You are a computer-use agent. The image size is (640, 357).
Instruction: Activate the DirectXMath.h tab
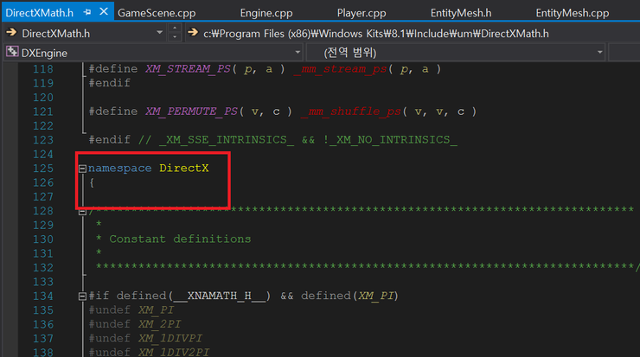pos(40,13)
